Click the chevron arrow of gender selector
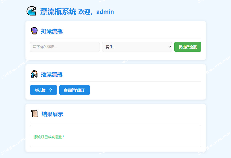 (169, 47)
